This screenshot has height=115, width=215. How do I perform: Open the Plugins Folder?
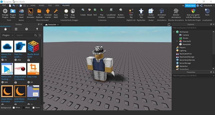[13, 13]
